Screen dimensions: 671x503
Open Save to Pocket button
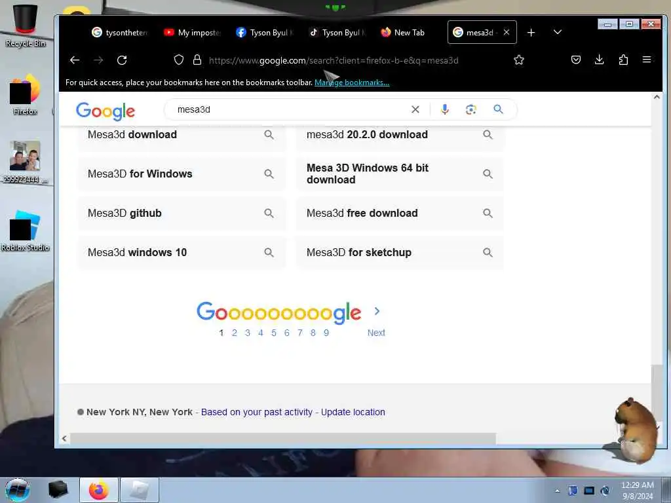[x=575, y=60]
